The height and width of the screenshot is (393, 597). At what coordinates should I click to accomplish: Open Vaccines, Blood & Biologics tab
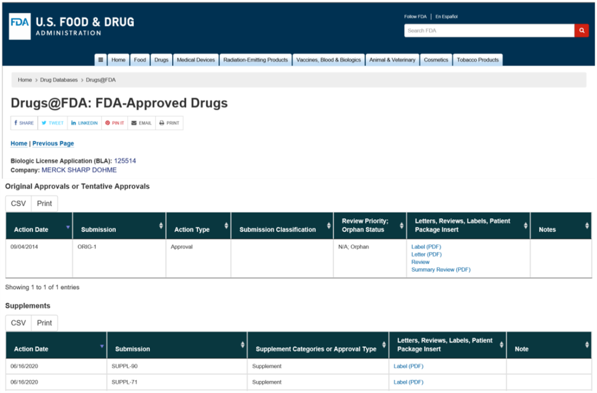pos(328,60)
